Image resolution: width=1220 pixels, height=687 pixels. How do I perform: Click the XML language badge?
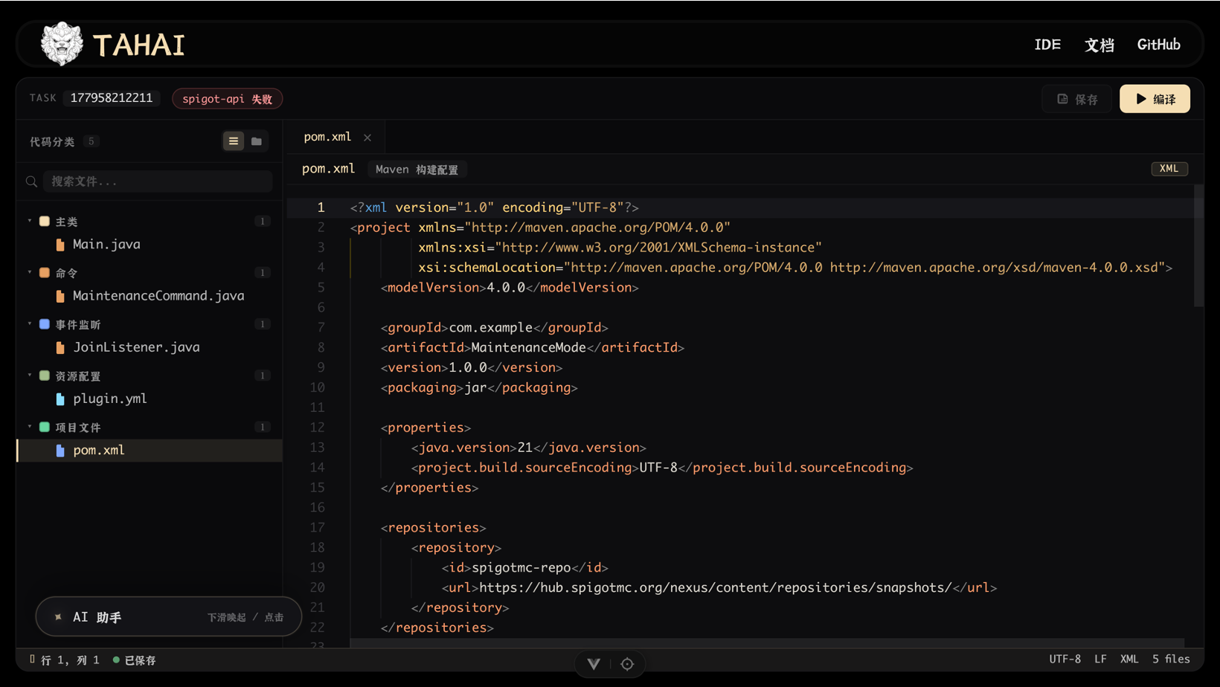(1169, 169)
